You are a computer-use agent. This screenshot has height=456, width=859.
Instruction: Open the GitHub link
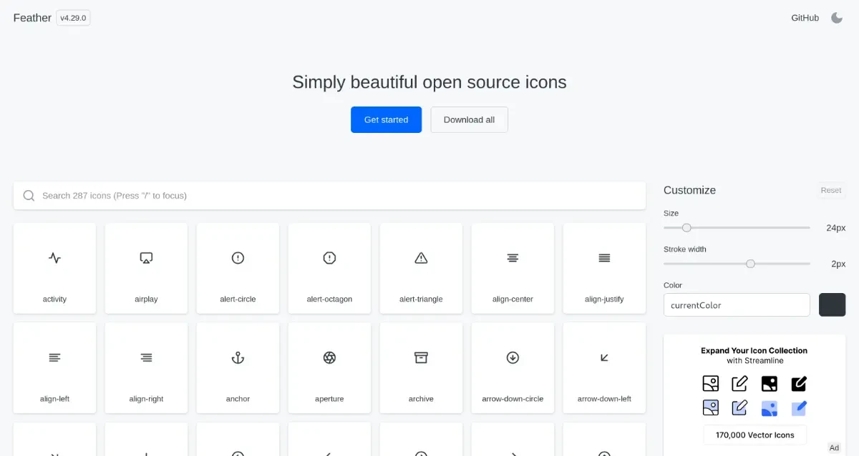pyautogui.click(x=805, y=18)
